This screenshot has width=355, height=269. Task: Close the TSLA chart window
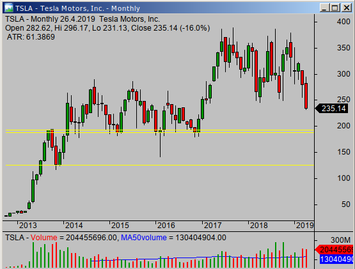click(347, 8)
